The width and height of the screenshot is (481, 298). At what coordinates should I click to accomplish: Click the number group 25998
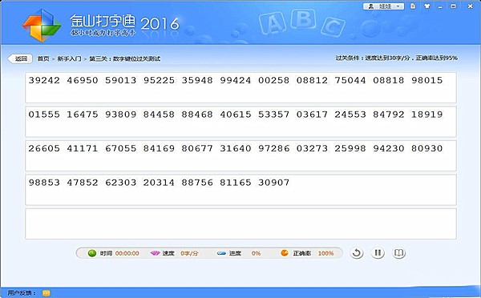tap(350, 148)
